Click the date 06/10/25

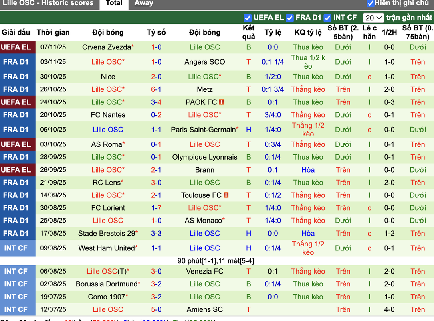pyautogui.click(x=53, y=130)
